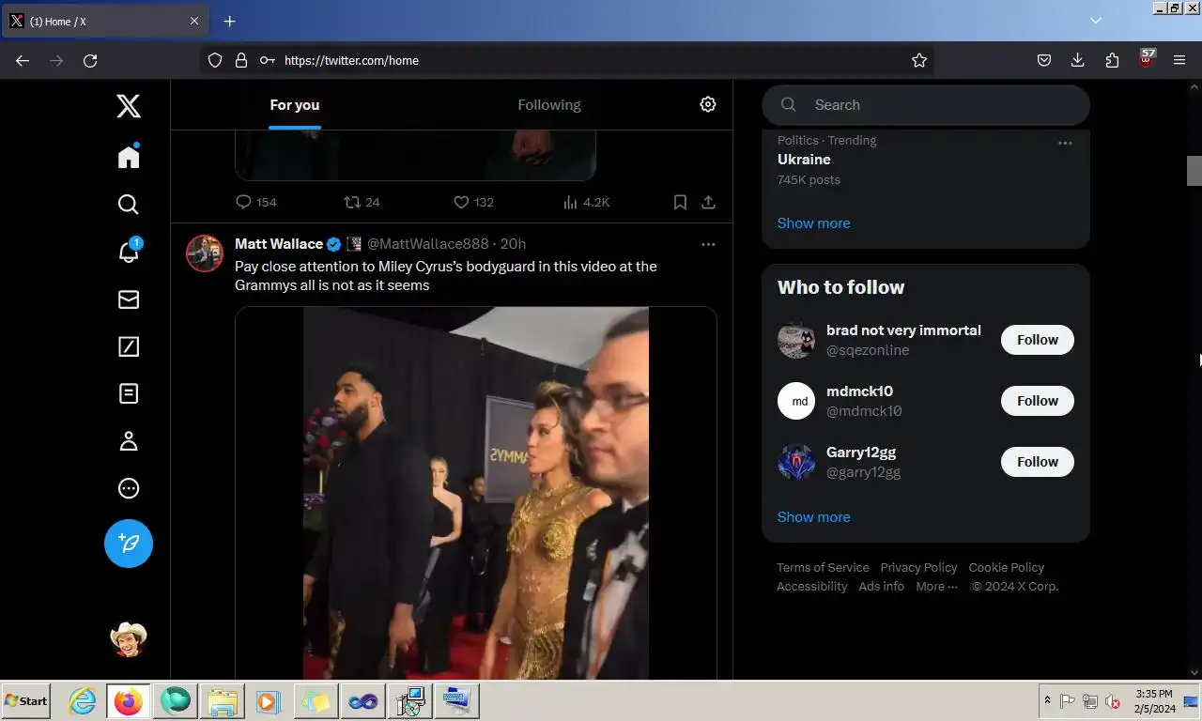Show hidden tray icons arrow

[x=1047, y=700]
